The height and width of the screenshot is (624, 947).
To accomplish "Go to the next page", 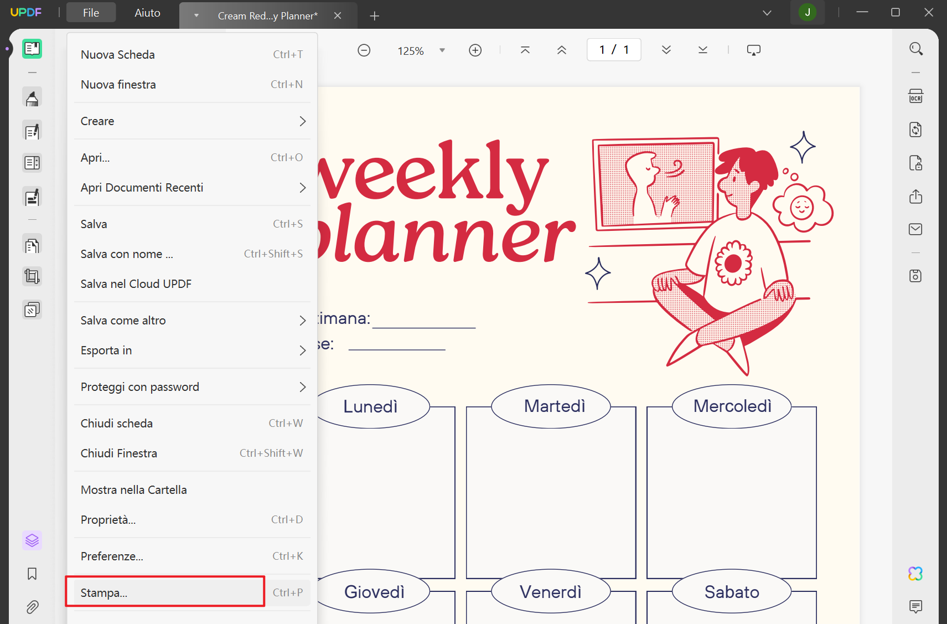I will (666, 50).
